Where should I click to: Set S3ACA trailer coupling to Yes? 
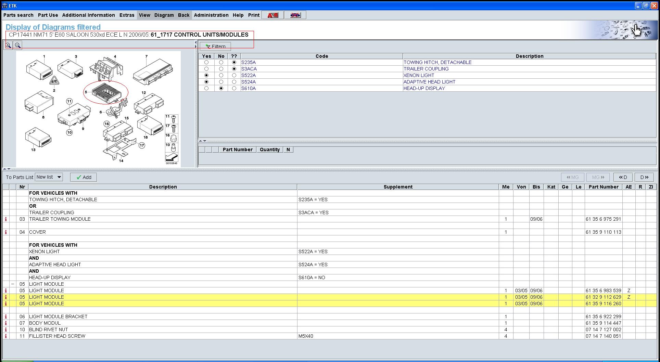206,69
